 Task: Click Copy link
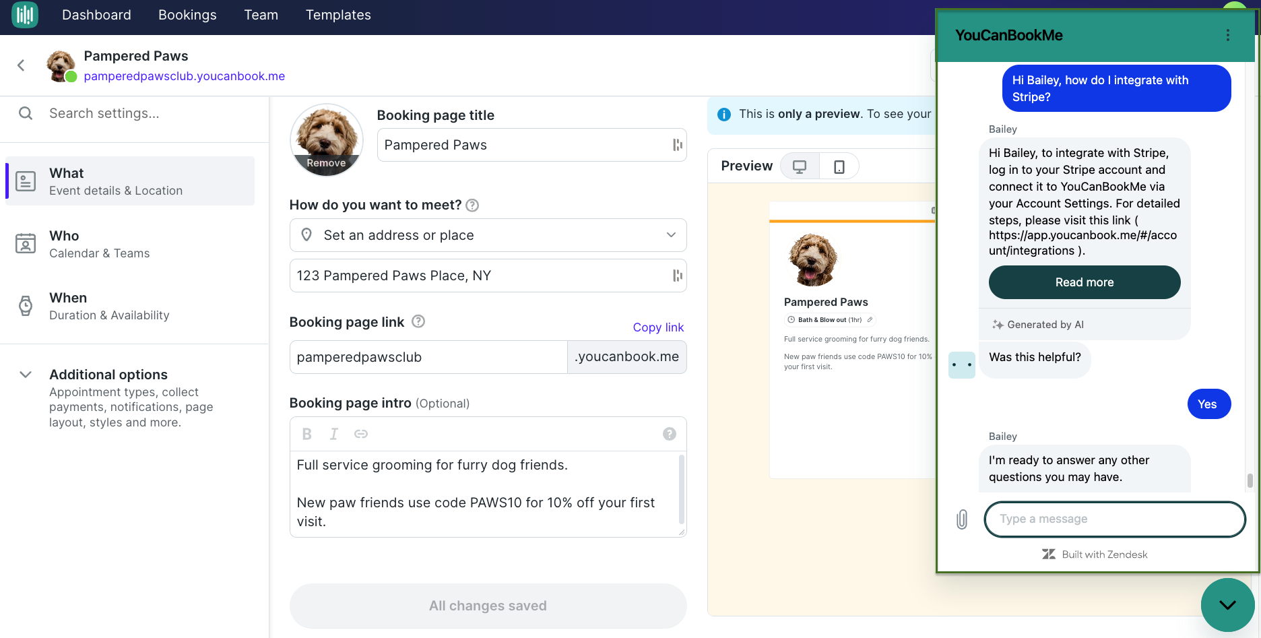click(658, 327)
